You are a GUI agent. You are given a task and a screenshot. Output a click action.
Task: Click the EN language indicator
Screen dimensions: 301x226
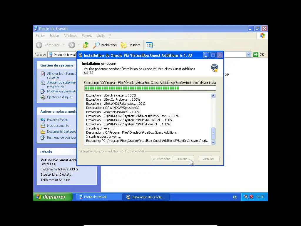click(x=235, y=197)
